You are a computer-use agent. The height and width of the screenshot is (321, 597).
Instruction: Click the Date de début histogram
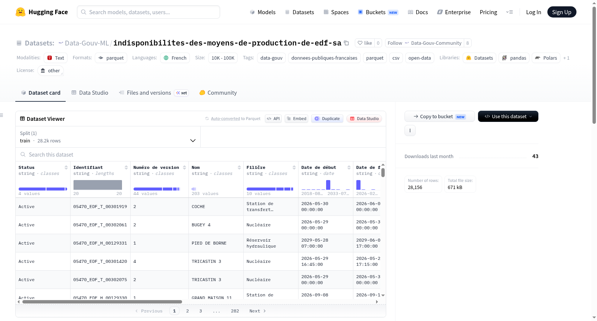tap(326, 185)
